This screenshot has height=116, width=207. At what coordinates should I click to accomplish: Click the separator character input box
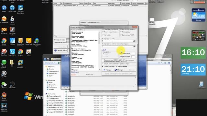[x=133, y=53]
